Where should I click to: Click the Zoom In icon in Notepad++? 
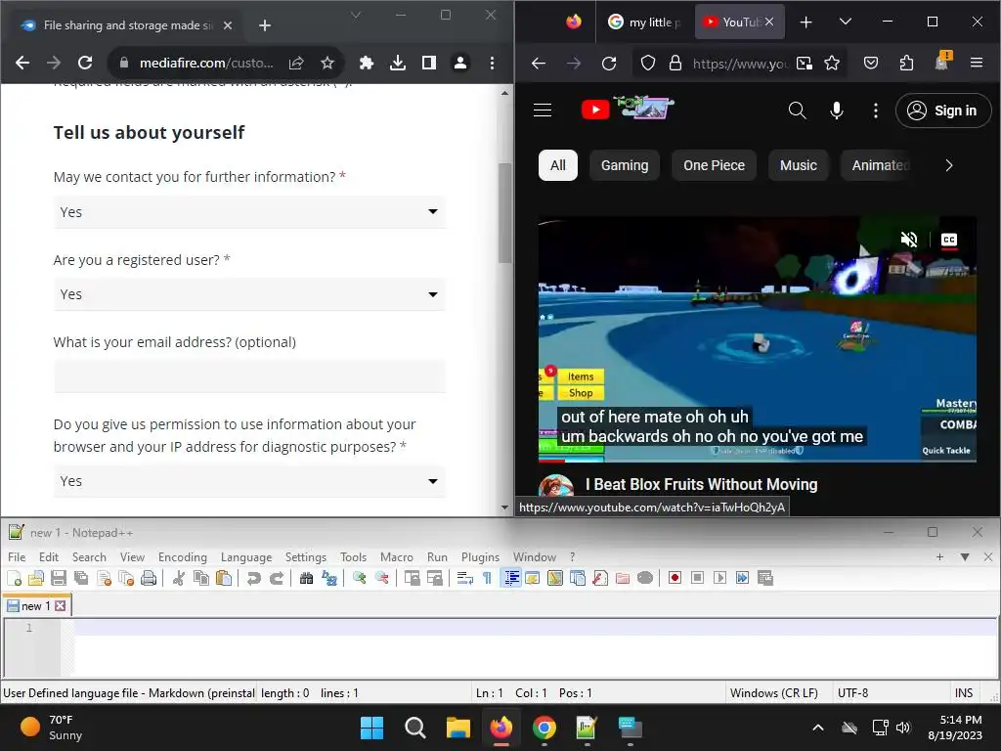[x=360, y=579]
